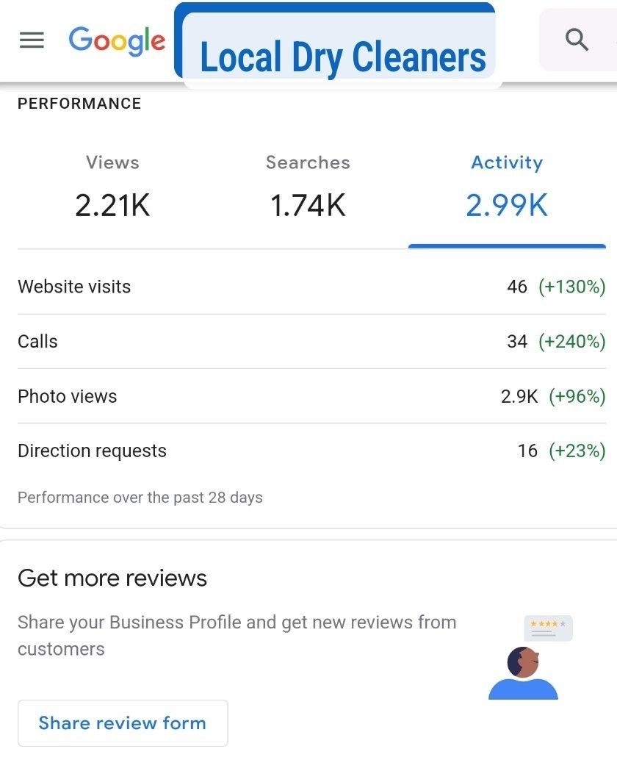Click the Get more reviews heading
Screen dimensions: 617x771
click(x=112, y=578)
